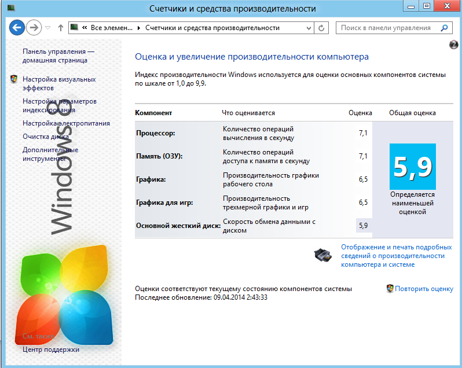Click the breadcrumb arrow after 'Все элемен...'
The image size is (462, 368).
pyautogui.click(x=139, y=28)
